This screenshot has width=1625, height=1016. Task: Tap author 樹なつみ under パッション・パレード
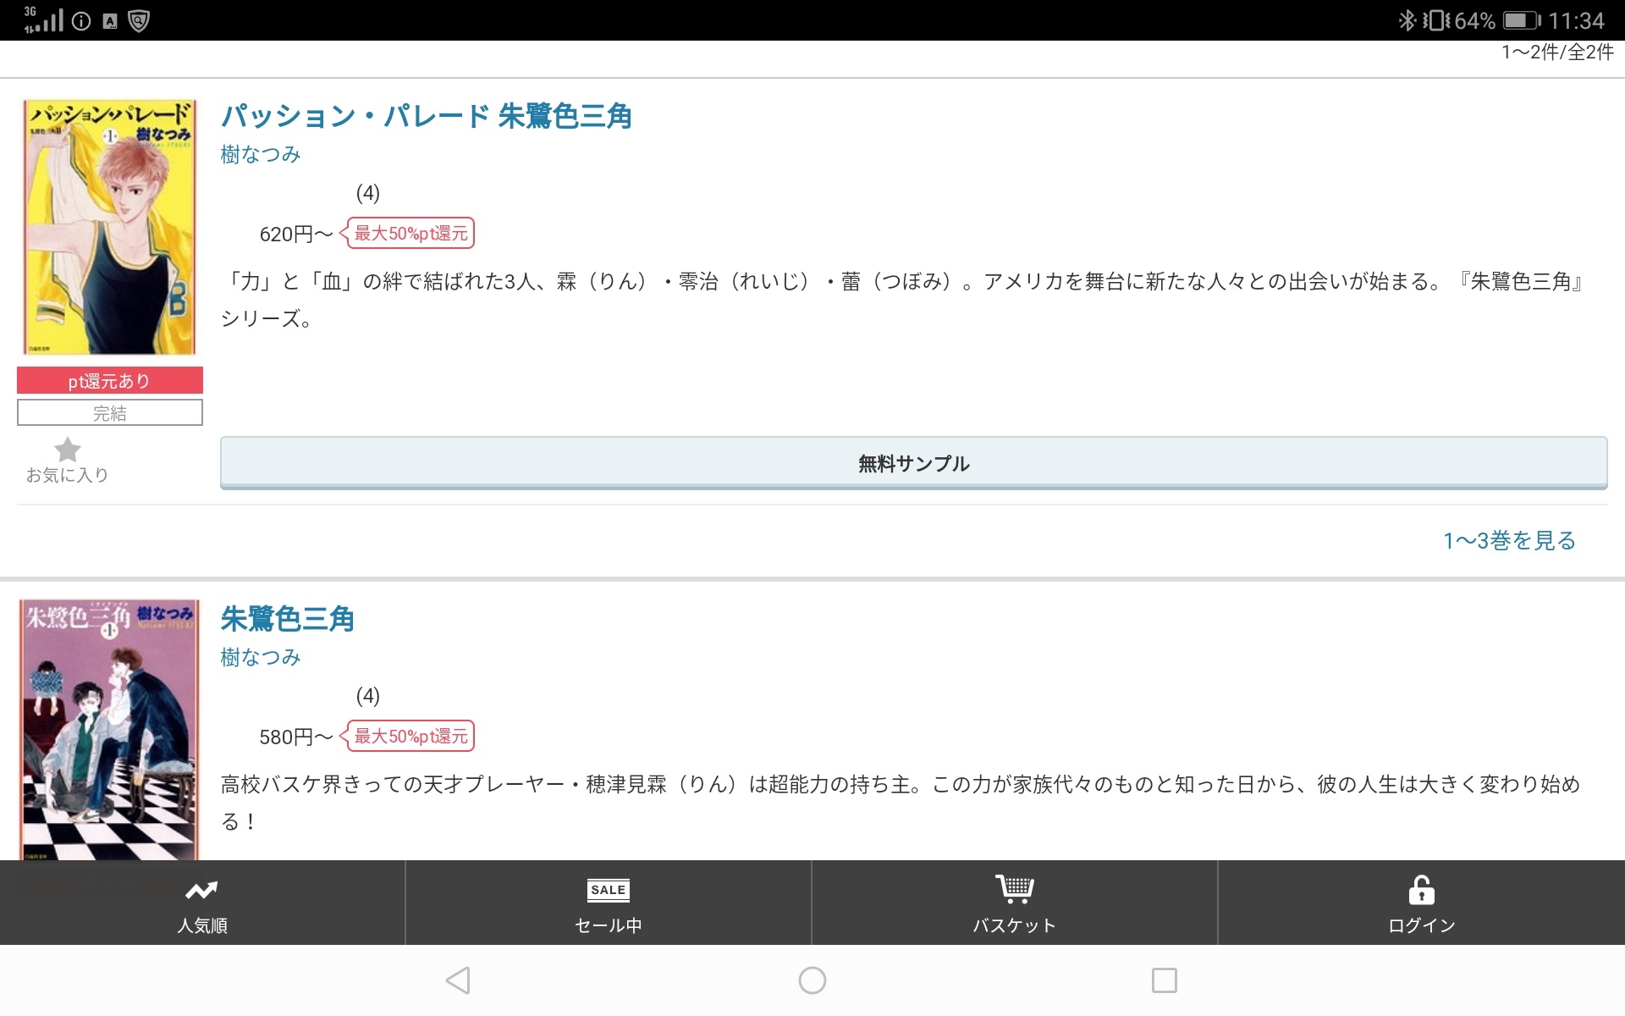(x=261, y=154)
